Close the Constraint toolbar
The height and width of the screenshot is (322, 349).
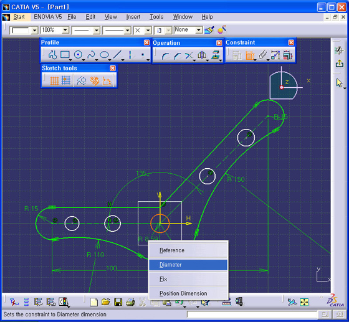(291, 42)
